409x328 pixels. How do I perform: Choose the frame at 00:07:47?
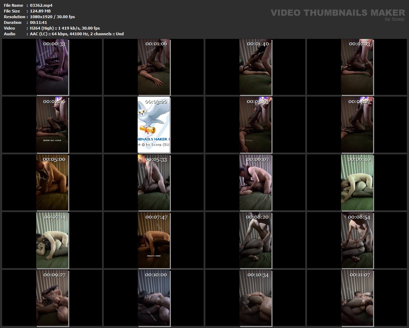pyautogui.click(x=154, y=240)
